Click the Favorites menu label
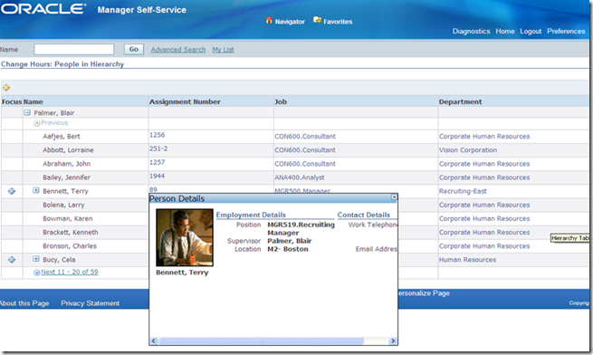593x355 pixels. [x=338, y=22]
